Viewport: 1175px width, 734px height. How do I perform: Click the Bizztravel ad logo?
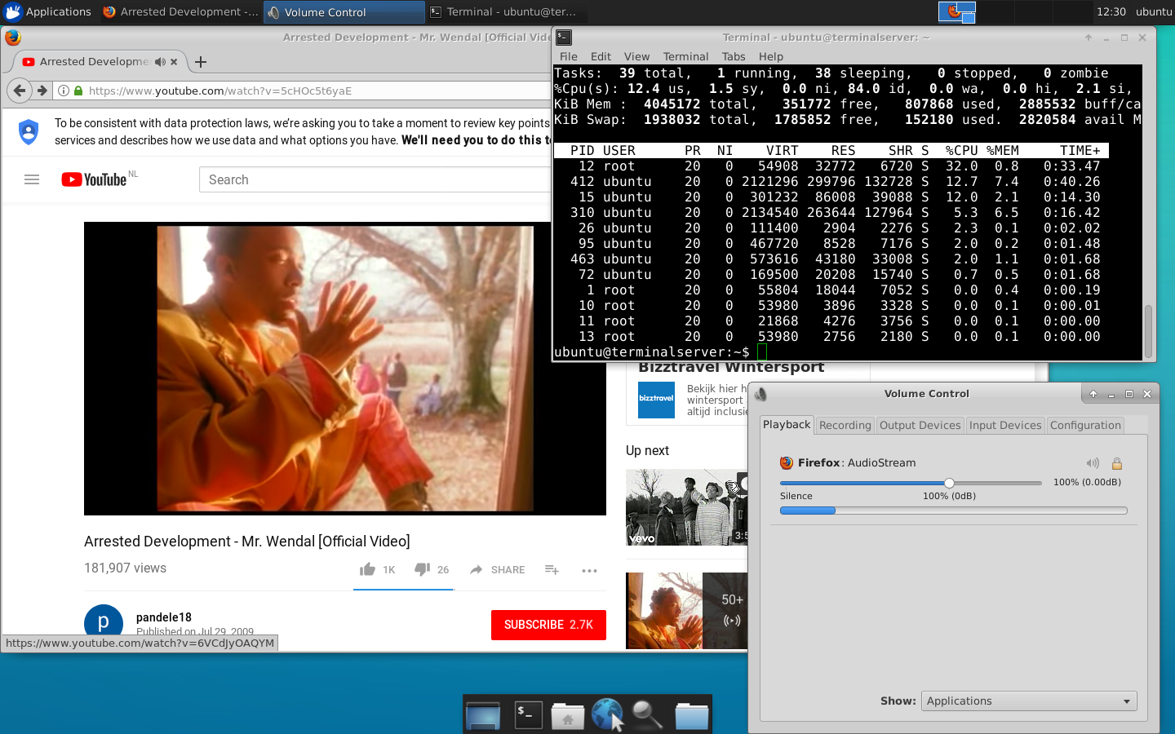(x=656, y=400)
